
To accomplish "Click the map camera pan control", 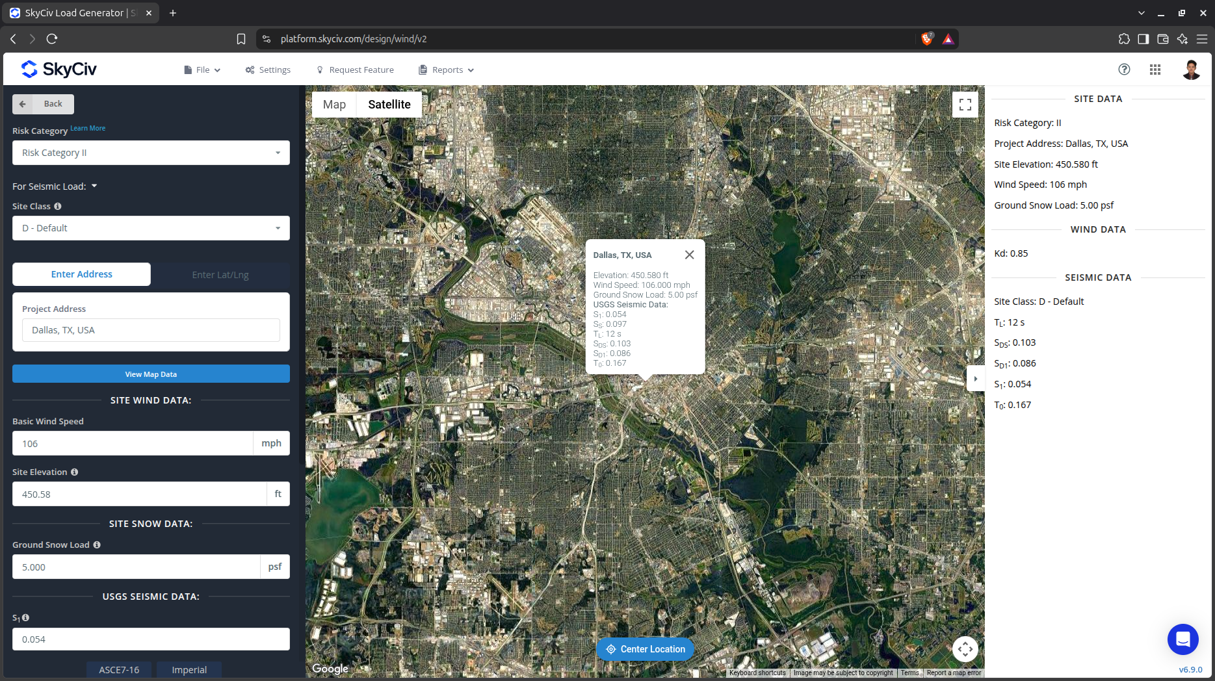I will click(965, 649).
